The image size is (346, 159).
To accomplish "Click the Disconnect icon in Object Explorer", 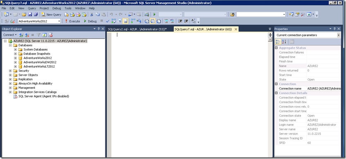I will [x=27, y=35].
